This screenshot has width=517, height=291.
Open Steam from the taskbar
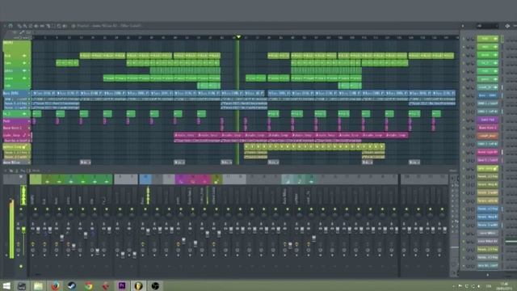tap(72, 285)
